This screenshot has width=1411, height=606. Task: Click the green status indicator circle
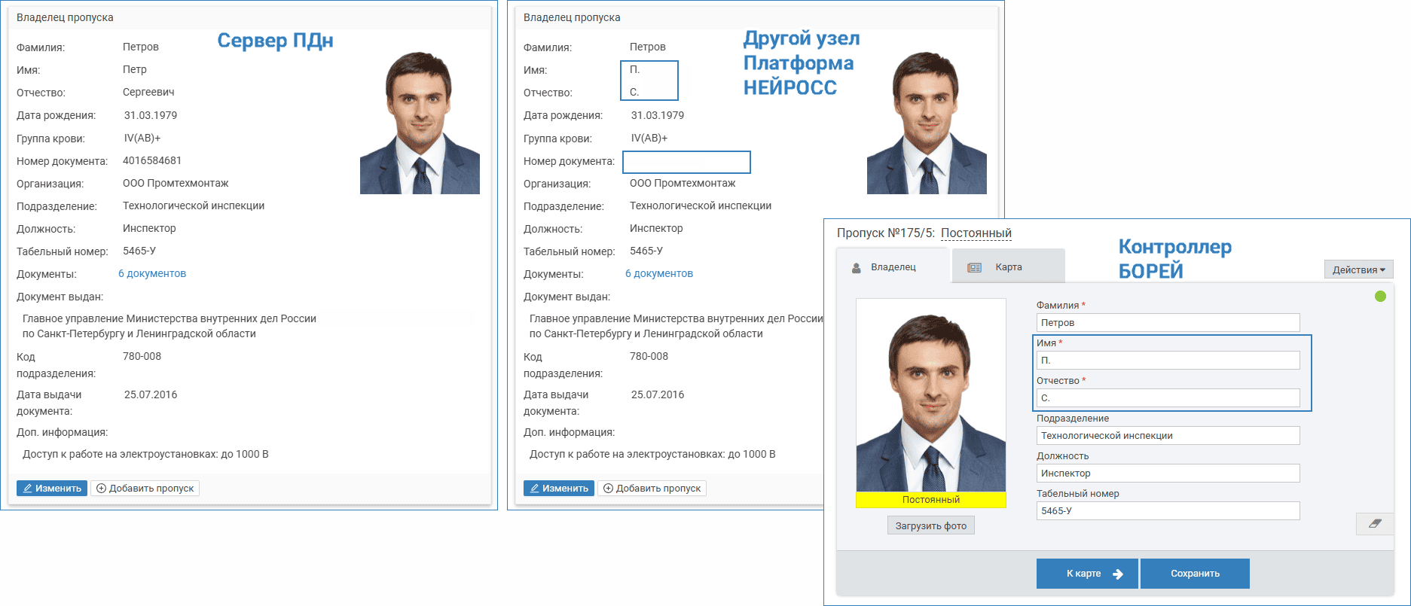coord(1380,297)
